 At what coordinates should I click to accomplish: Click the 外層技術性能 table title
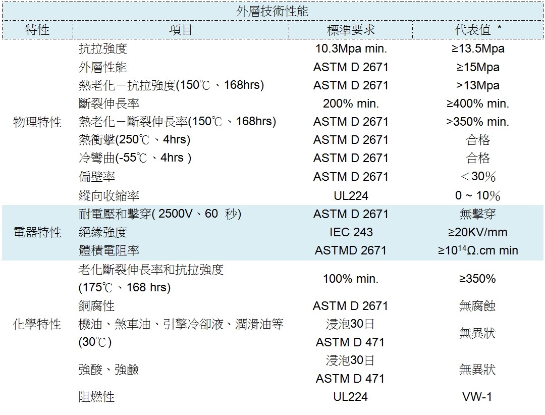click(x=272, y=11)
